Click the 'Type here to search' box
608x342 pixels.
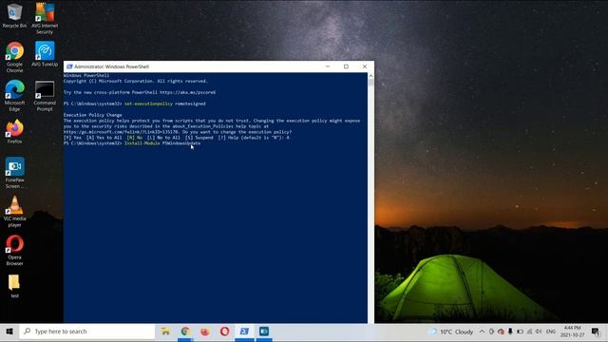(86, 332)
